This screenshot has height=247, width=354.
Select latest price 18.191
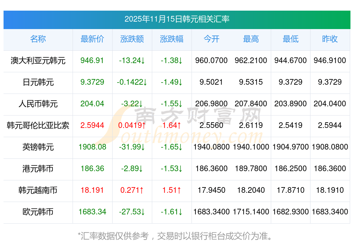tap(92, 190)
